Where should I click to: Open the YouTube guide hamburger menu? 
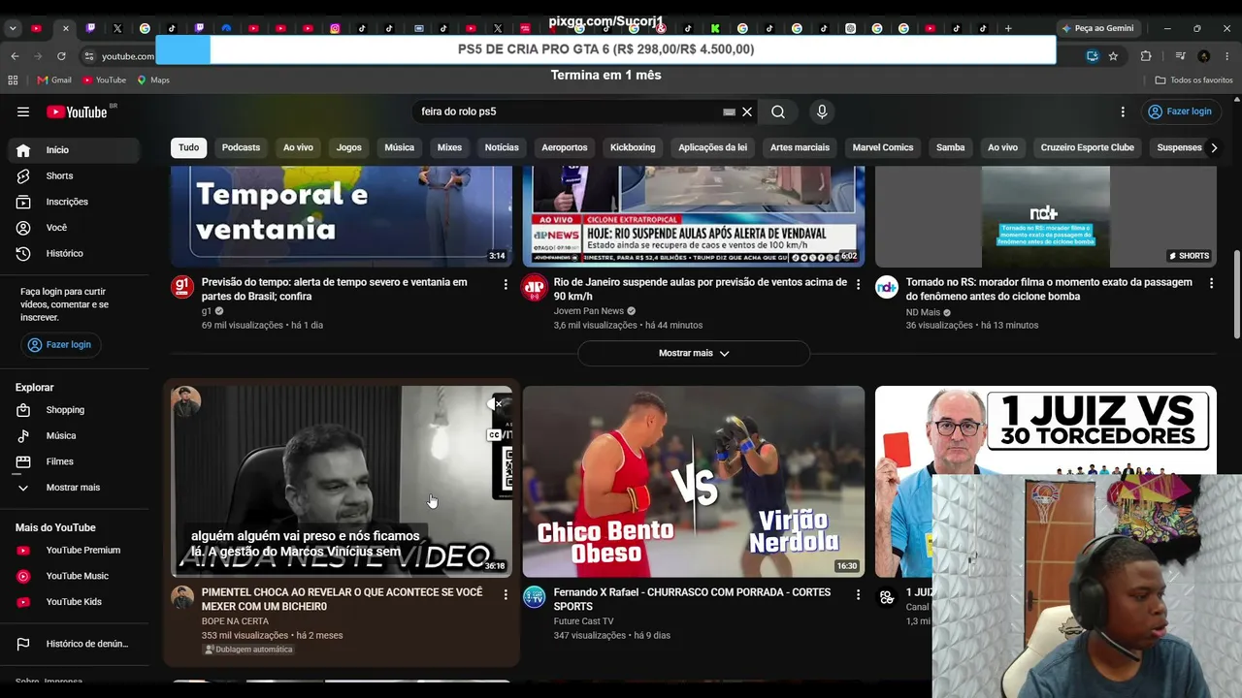[x=23, y=111]
